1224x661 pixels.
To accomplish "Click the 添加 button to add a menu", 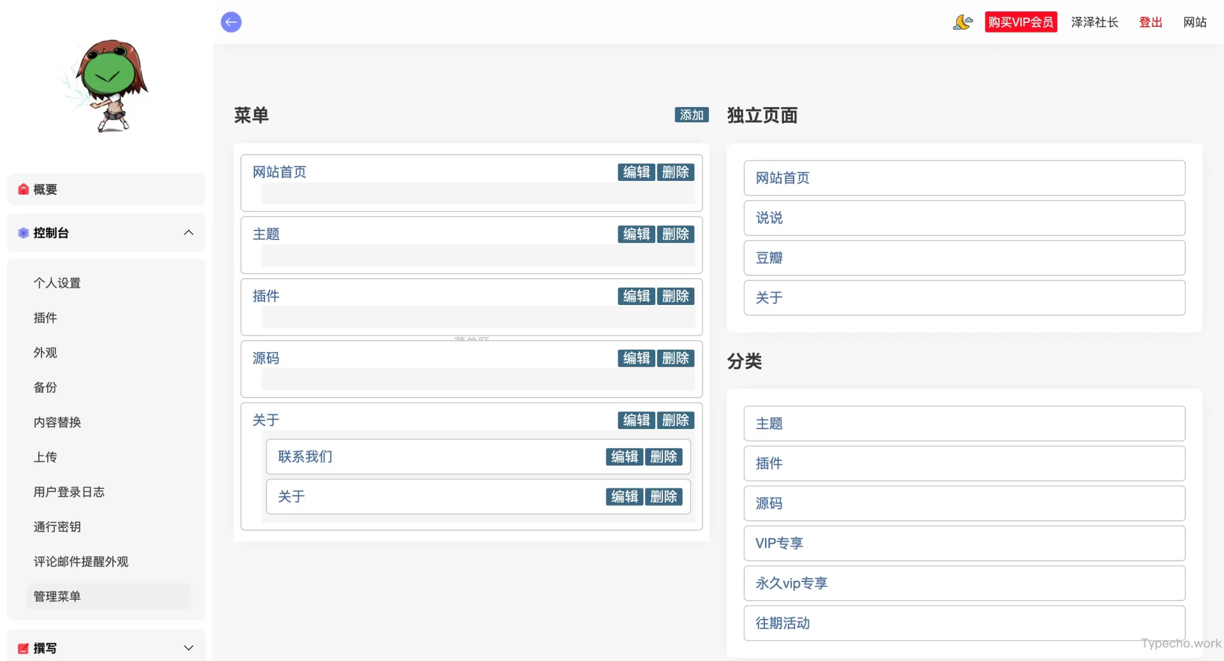I will [x=691, y=115].
